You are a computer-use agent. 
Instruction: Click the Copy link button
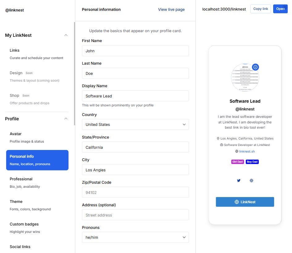260,9
